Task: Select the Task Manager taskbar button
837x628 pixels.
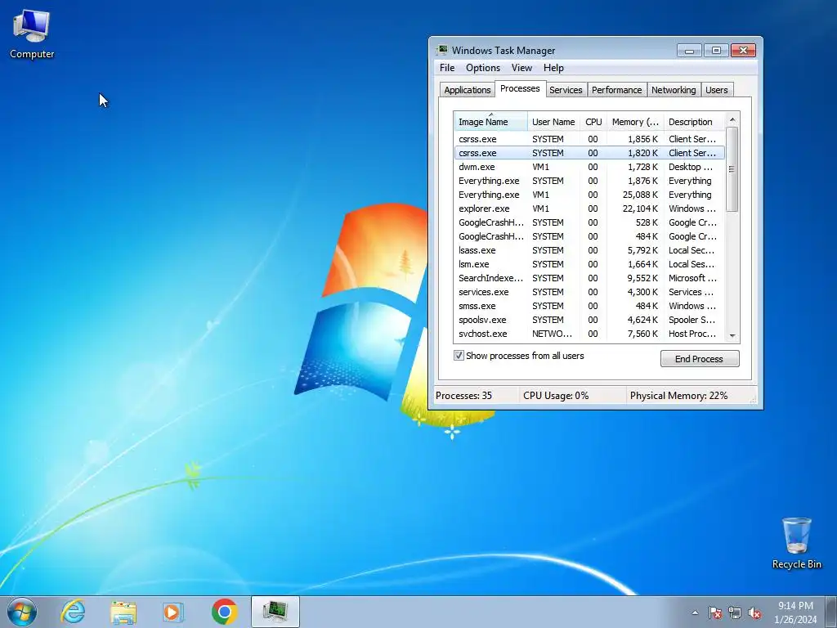Action: (x=275, y=612)
